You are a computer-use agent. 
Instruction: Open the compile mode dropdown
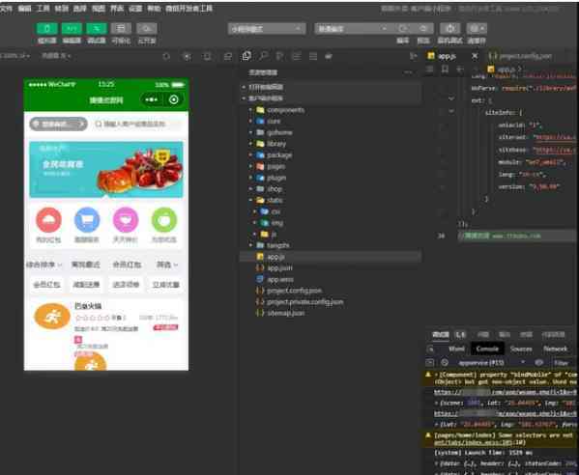[352, 28]
